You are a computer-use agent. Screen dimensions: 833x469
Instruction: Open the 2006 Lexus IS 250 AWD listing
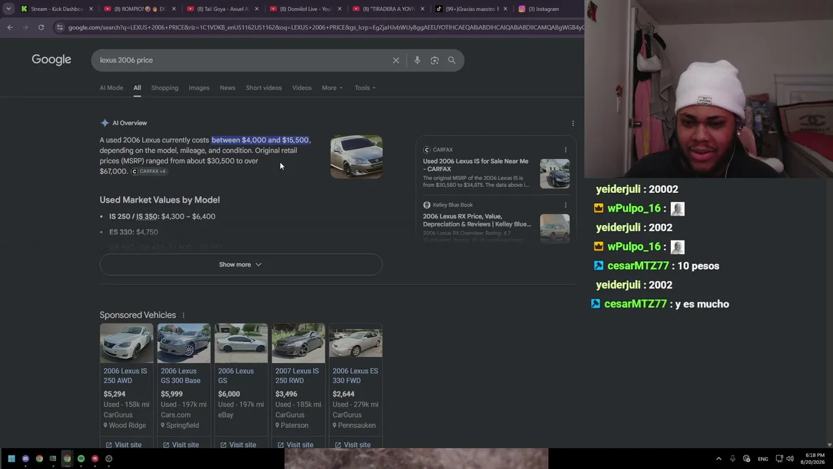point(126,376)
